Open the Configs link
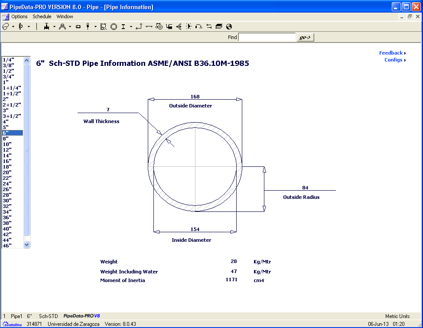Screen dimensions: 423x328 point(394,60)
